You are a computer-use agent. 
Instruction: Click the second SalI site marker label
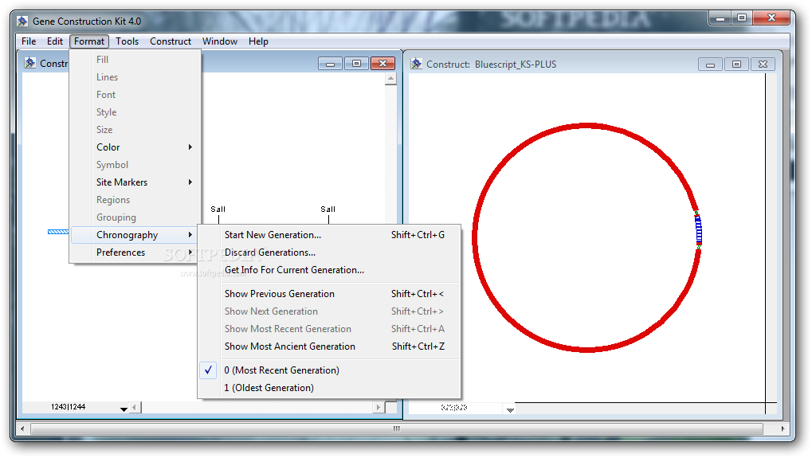[328, 209]
